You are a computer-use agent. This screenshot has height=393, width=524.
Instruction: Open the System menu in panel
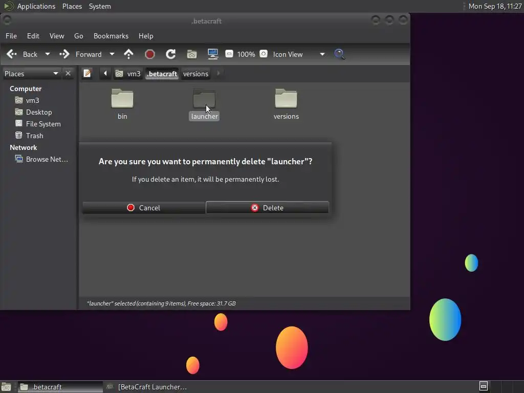[100, 6]
